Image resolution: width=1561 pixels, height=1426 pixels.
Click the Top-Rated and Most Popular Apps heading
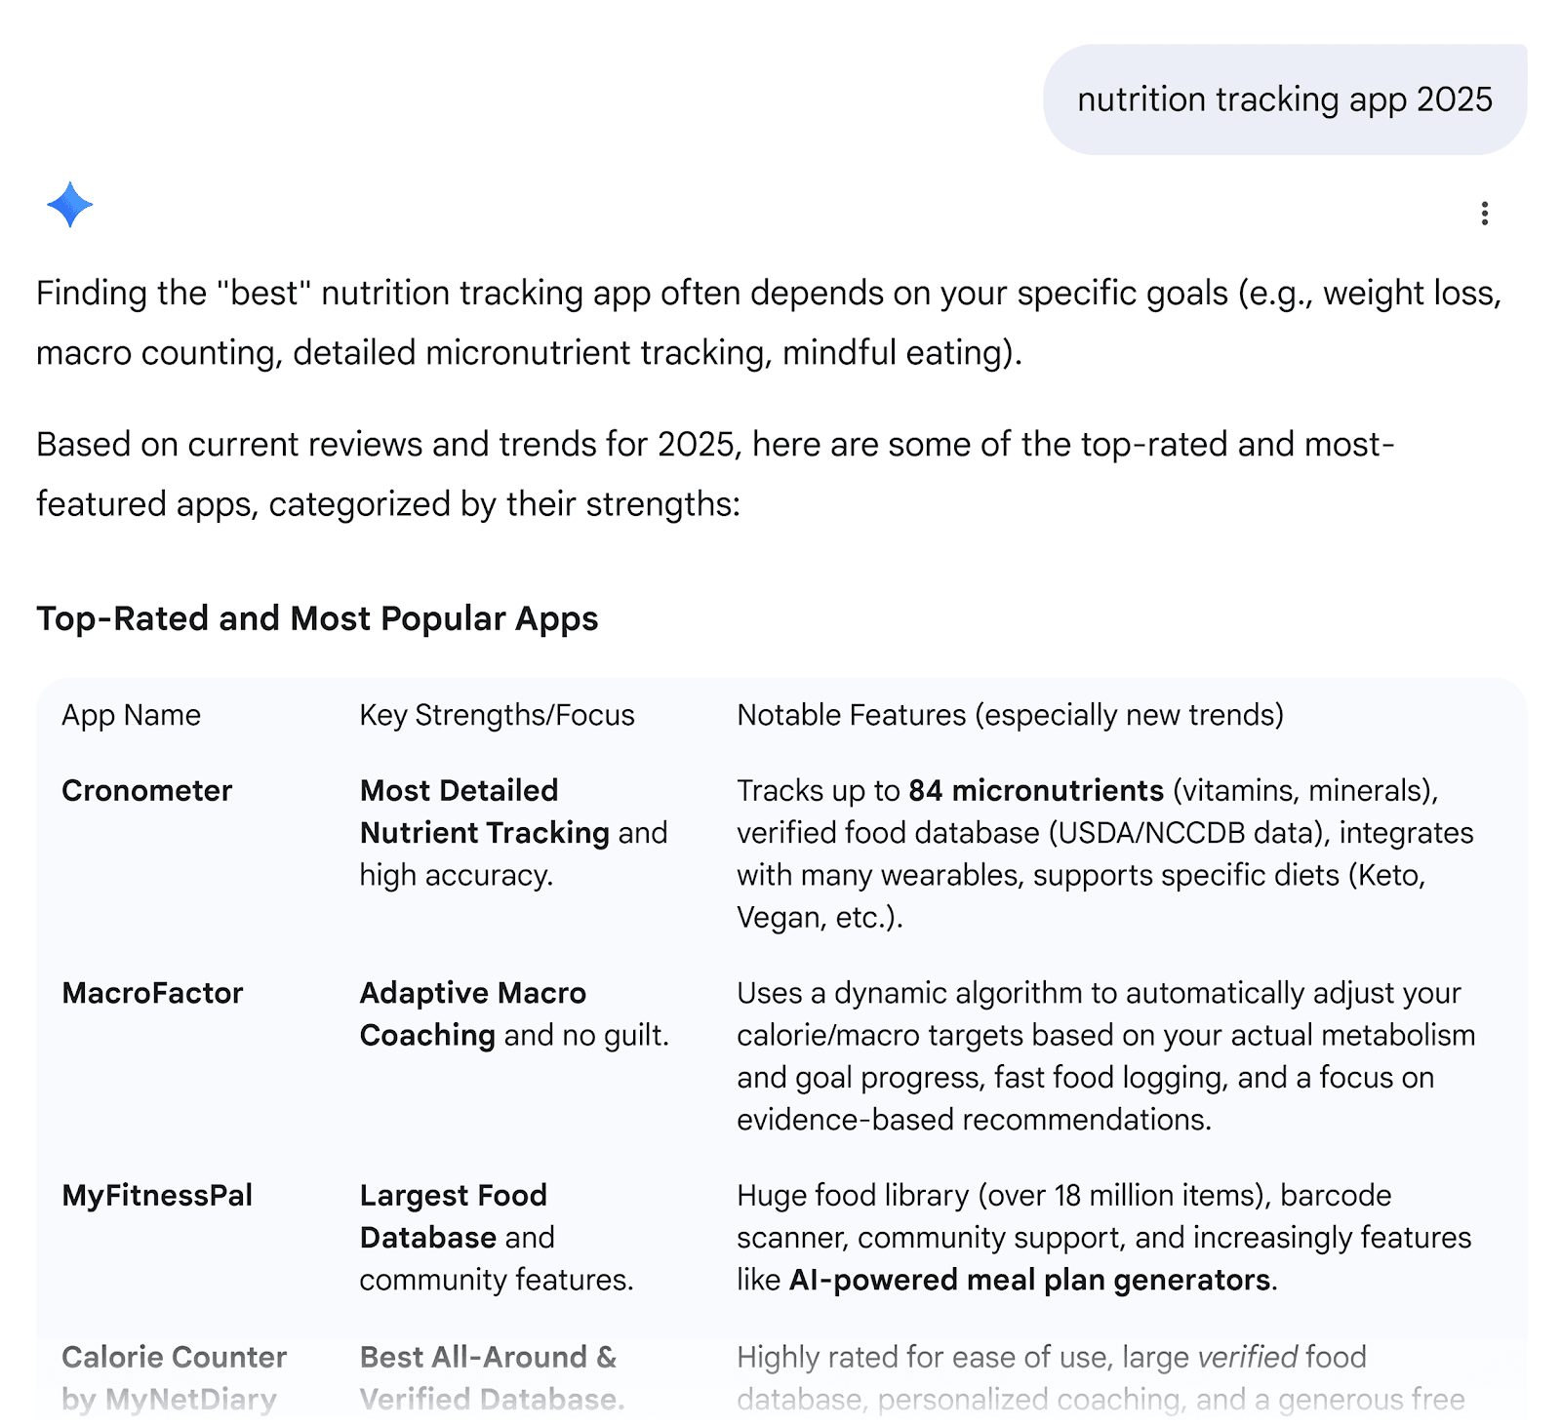(317, 618)
